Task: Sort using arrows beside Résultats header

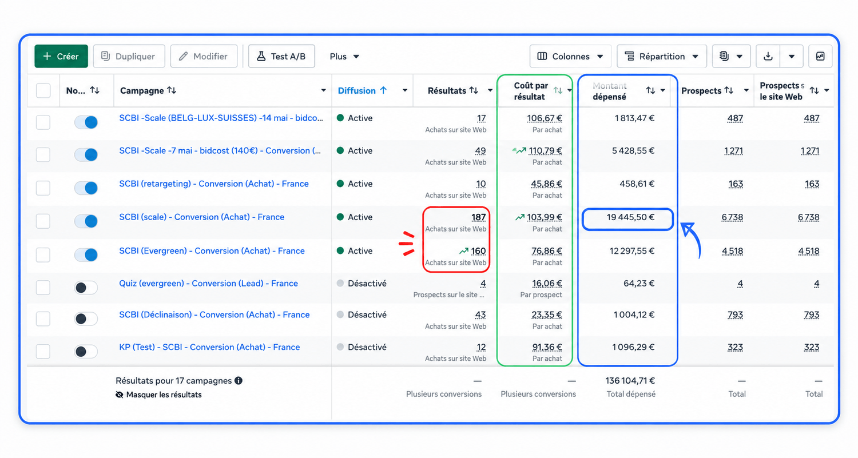Action: click(474, 90)
